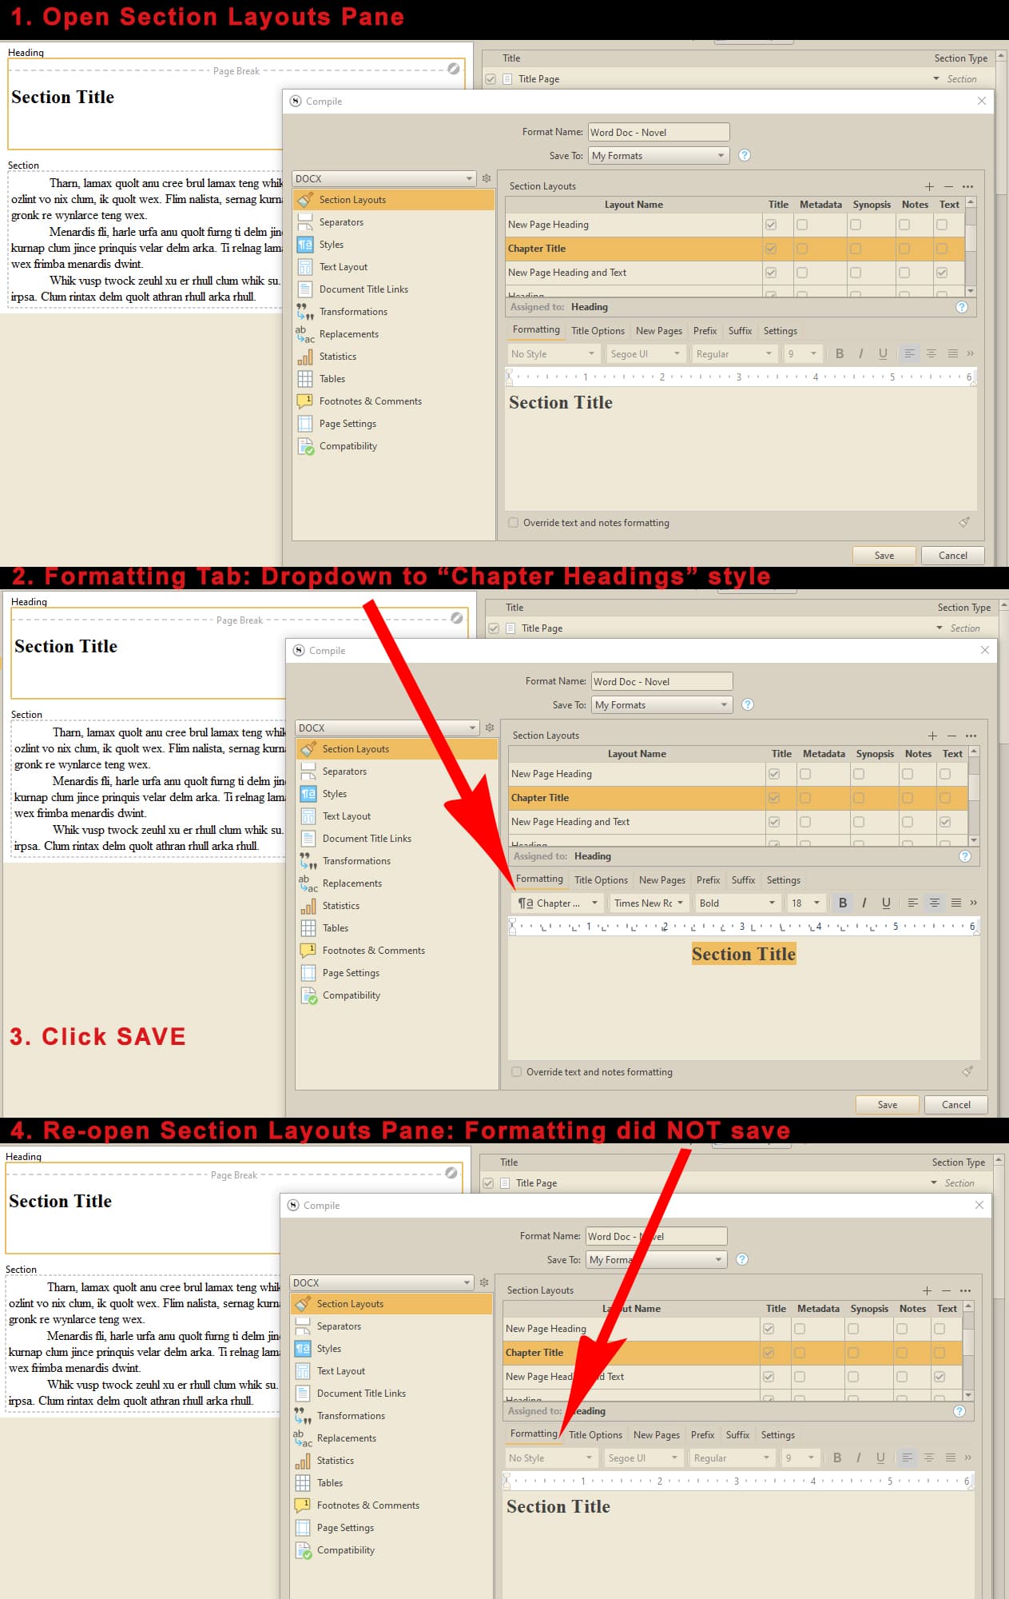1009x1599 pixels.
Task: Enable Override text and notes formatting in top window
Action: (514, 523)
